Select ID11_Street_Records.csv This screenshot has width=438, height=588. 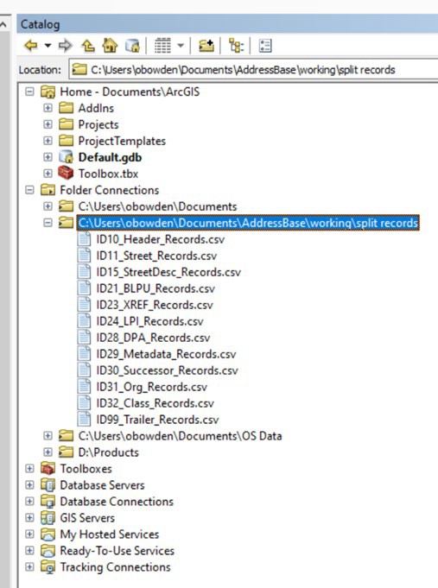(x=156, y=256)
